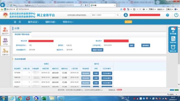Click the printer icon in the command bar

pos(144,9)
